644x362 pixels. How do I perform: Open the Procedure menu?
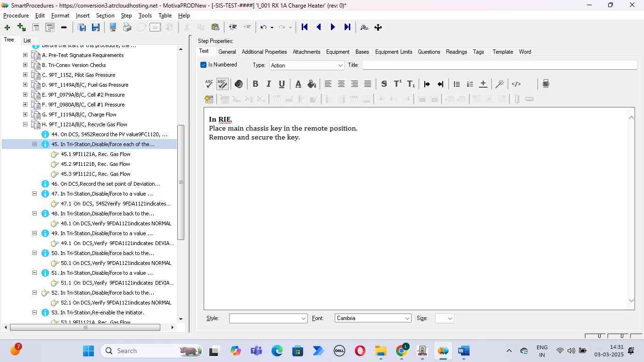[16, 16]
